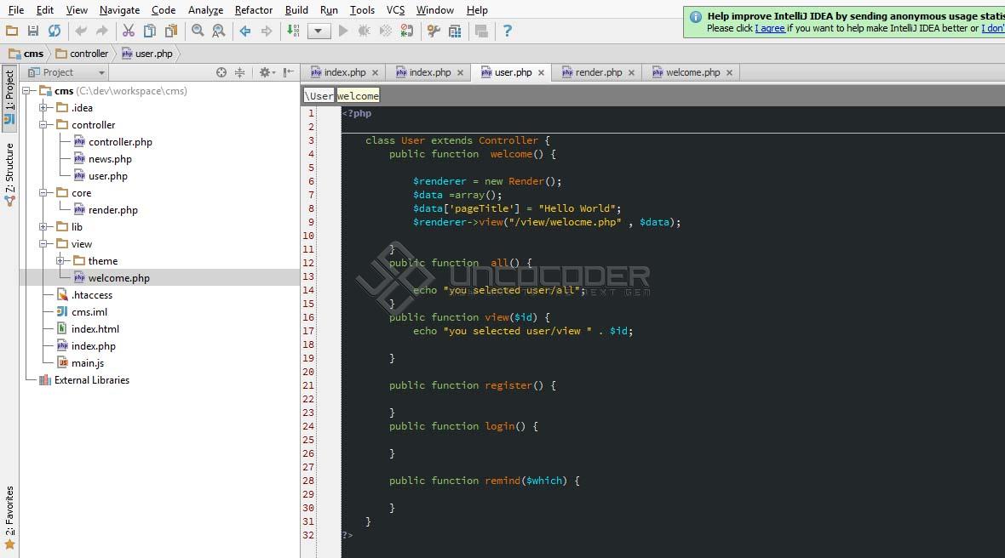Click Collapse All icon in Project panel

point(239,72)
